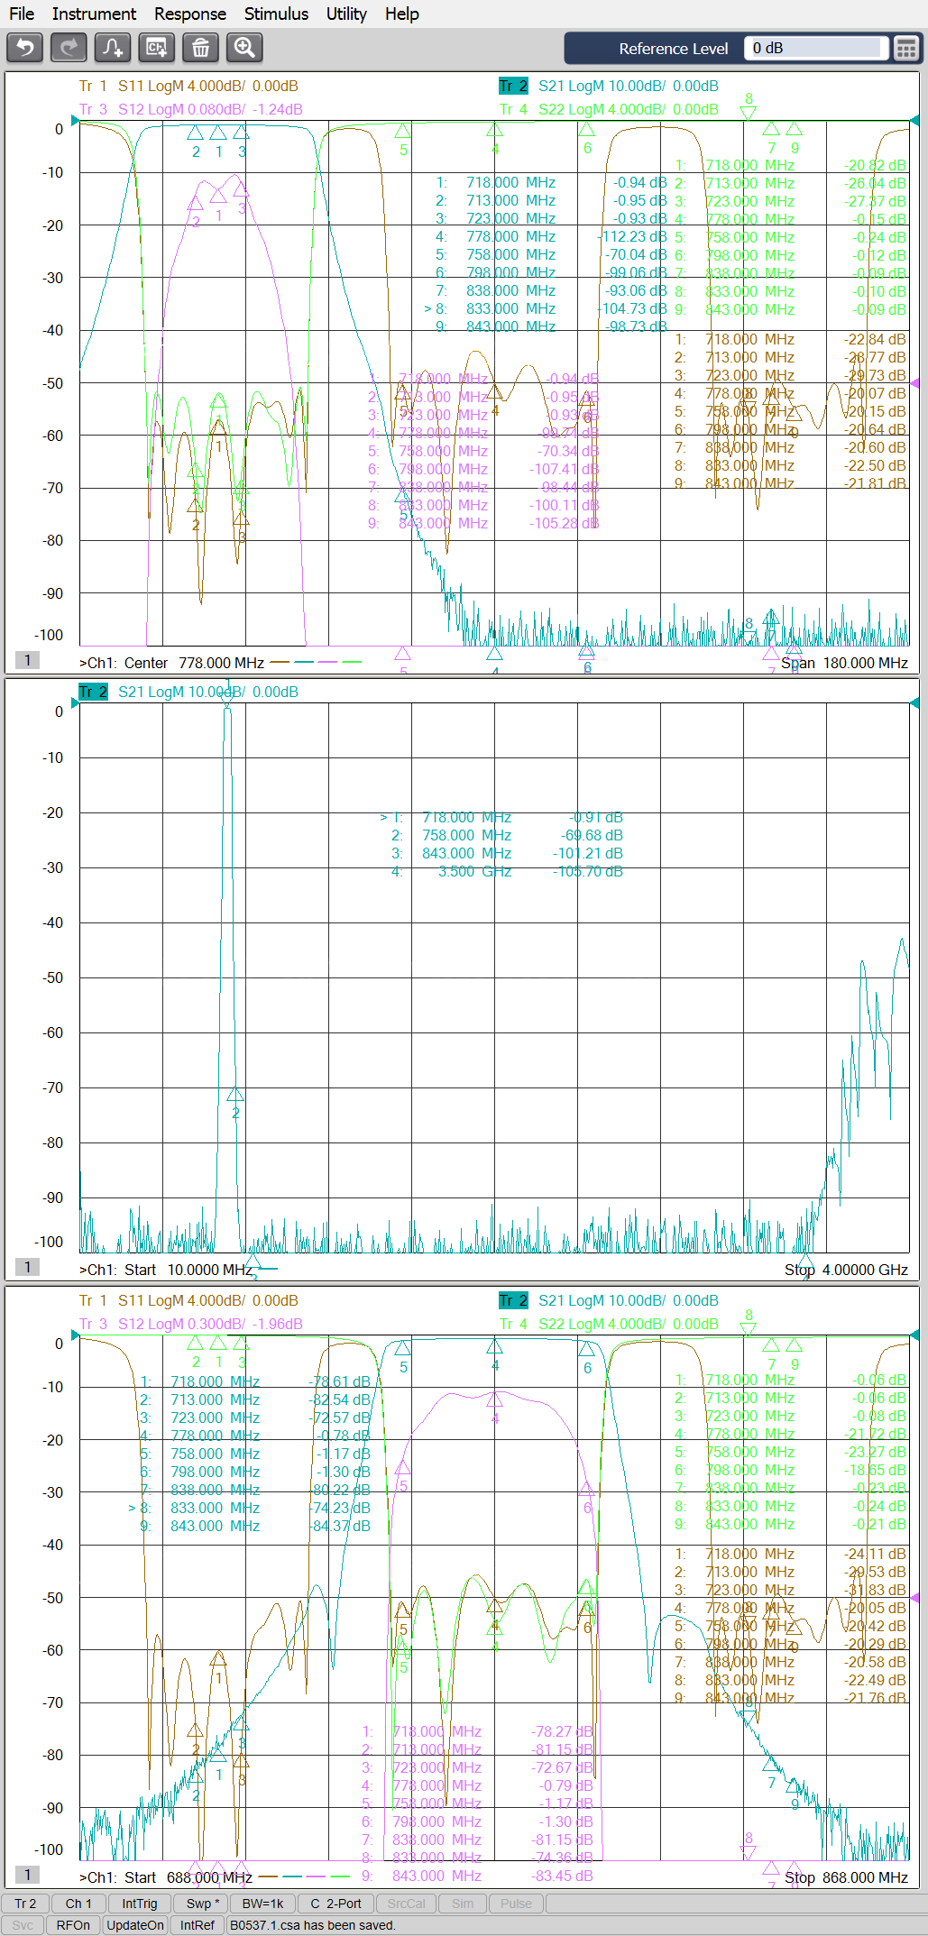928x1936 pixels.
Task: Open the Response menu
Action: tap(189, 14)
